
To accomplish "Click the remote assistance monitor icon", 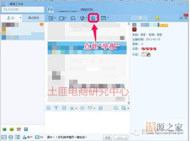I will point(83,18).
